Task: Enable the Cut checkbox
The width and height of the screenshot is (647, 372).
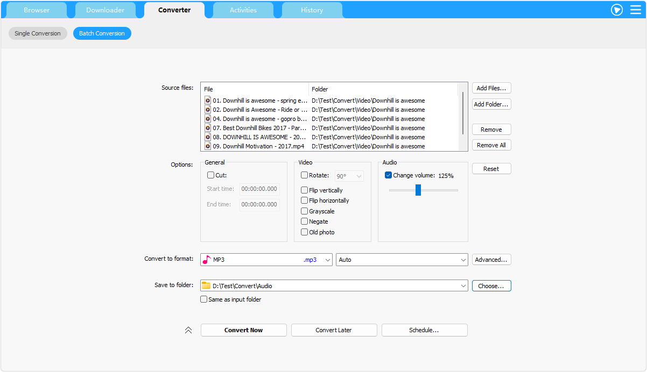Action: coord(211,175)
